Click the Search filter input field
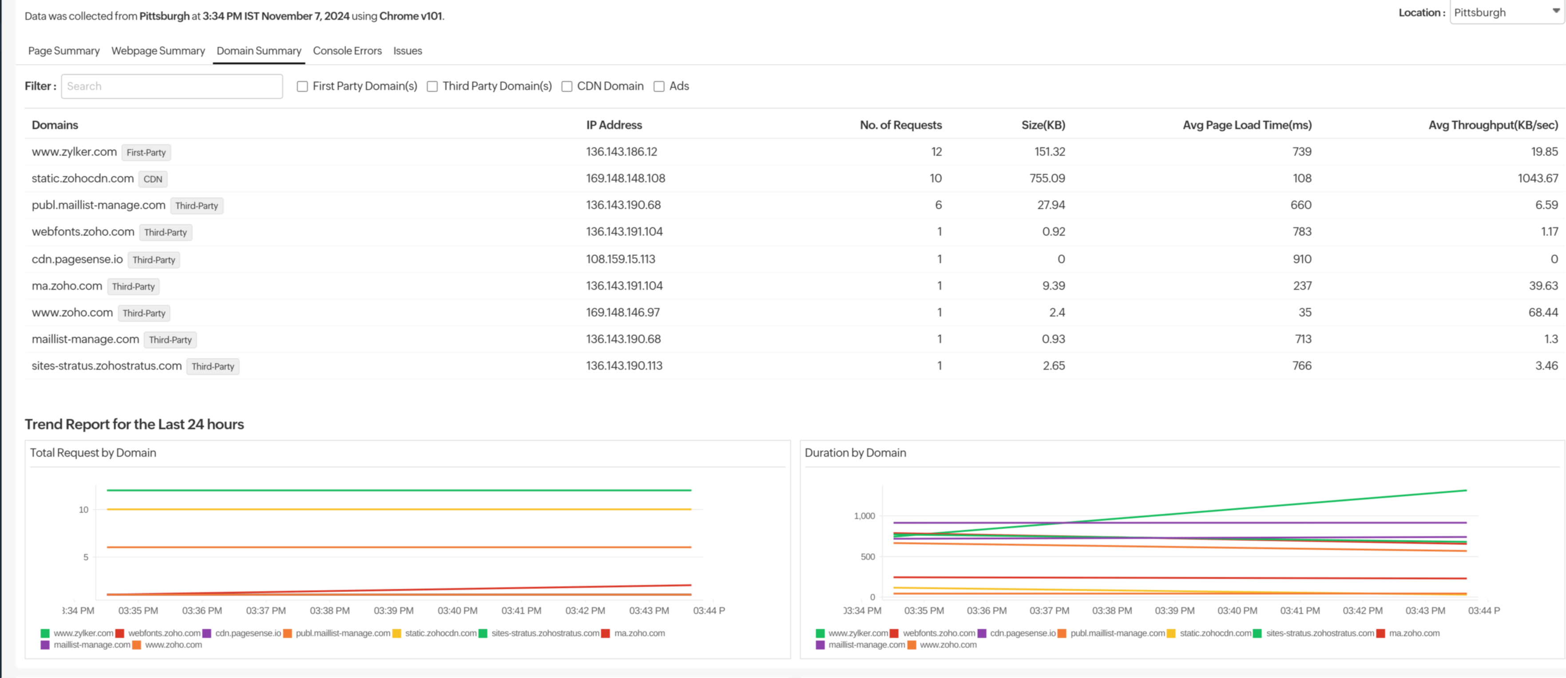The image size is (1566, 678). (172, 86)
